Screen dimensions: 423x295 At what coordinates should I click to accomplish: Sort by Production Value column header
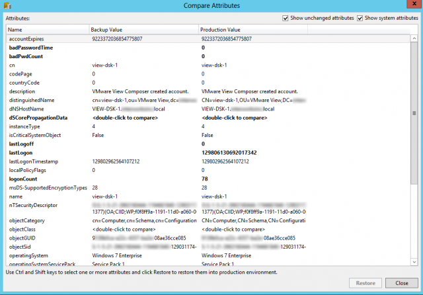[x=253, y=30]
